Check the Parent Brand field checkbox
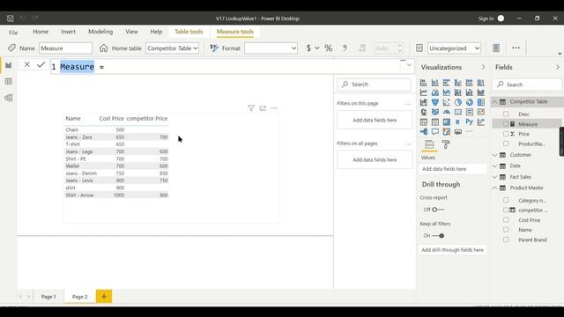 point(506,240)
